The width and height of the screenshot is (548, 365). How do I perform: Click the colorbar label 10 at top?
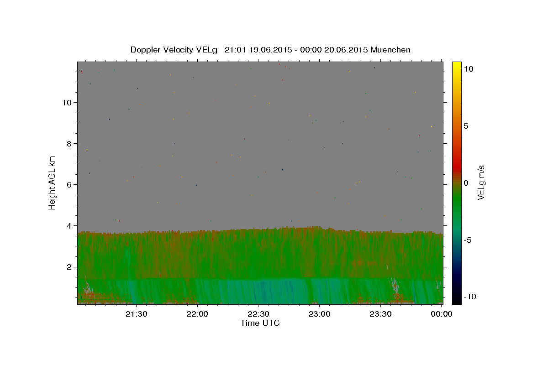468,69
